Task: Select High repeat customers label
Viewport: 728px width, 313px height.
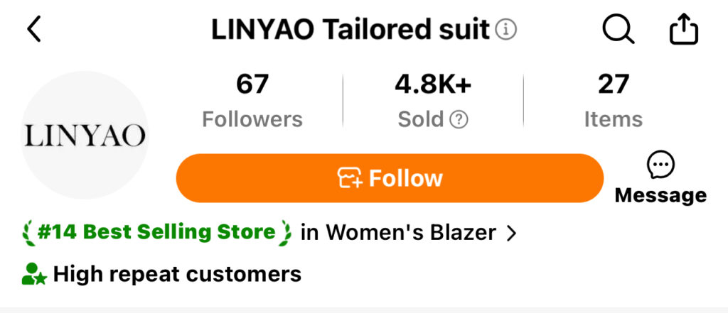Action: click(177, 274)
